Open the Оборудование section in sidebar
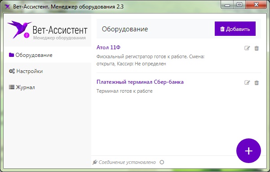The height and width of the screenshot is (172, 270). pos(48,55)
